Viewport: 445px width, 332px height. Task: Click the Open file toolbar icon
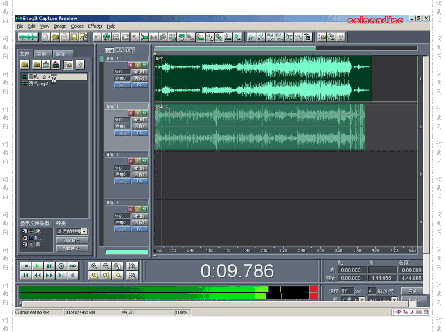(55, 37)
